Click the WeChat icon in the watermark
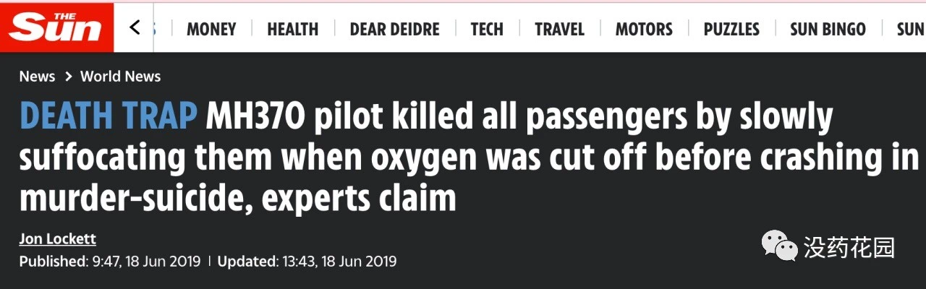 781,246
